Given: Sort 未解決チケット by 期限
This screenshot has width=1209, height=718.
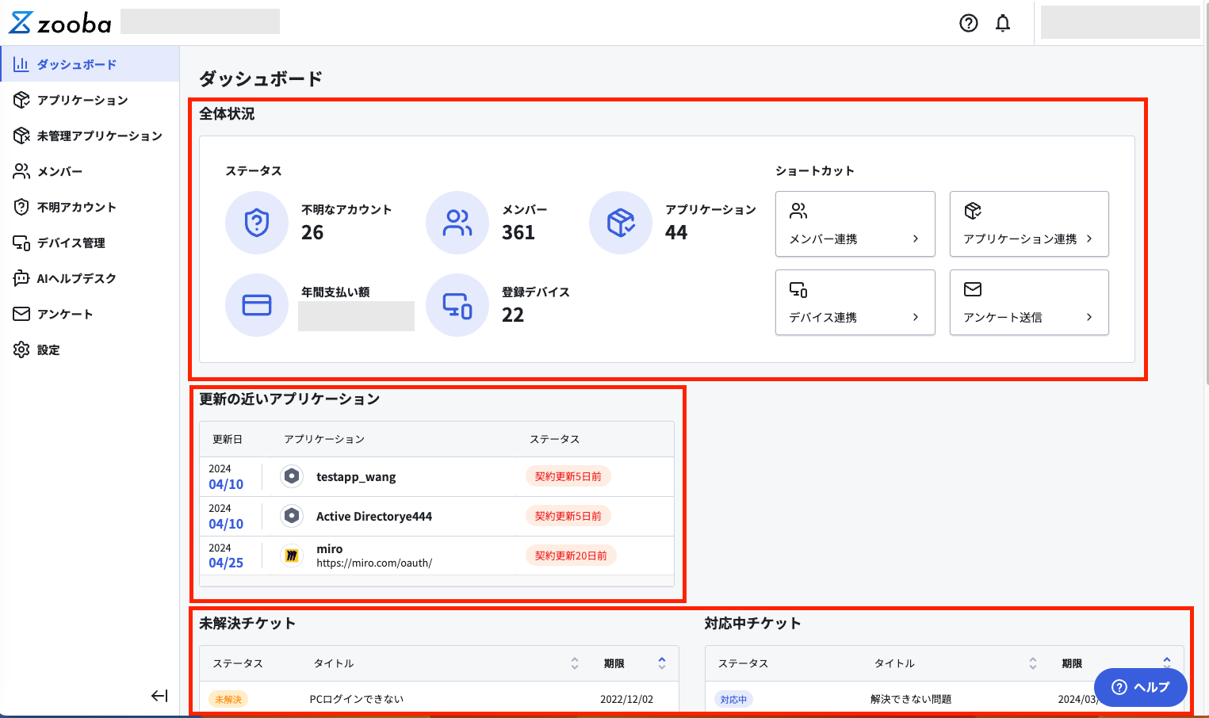Looking at the screenshot, I should (662, 663).
